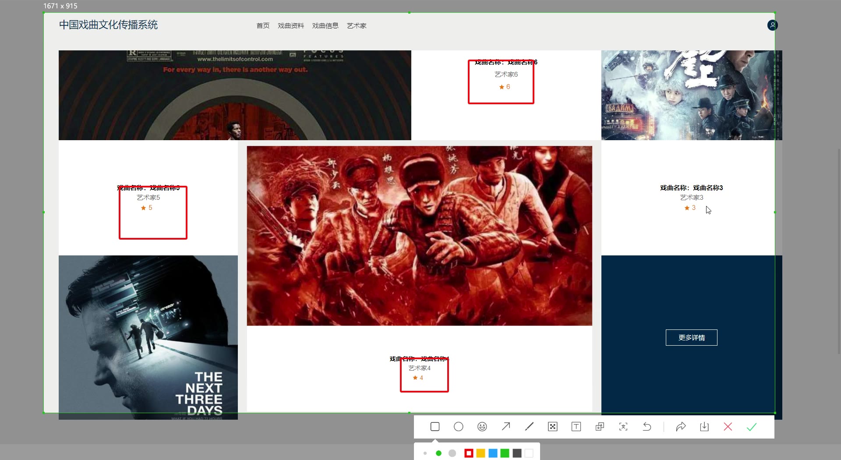Choose the small stroke size dot
This screenshot has width=841, height=460.
coord(425,453)
